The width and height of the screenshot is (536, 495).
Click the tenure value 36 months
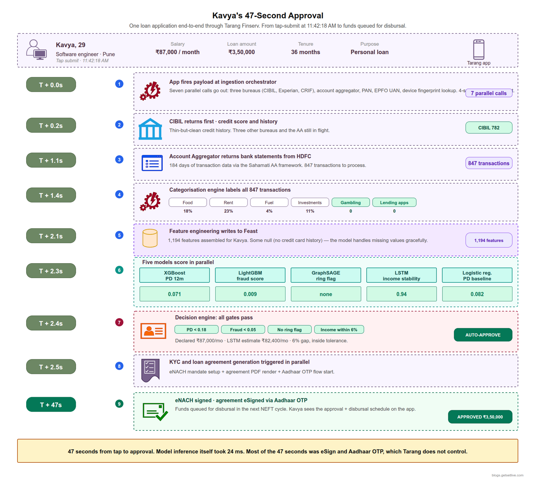pyautogui.click(x=306, y=52)
